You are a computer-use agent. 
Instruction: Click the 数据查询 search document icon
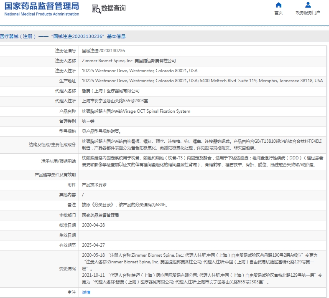click(x=96, y=9)
